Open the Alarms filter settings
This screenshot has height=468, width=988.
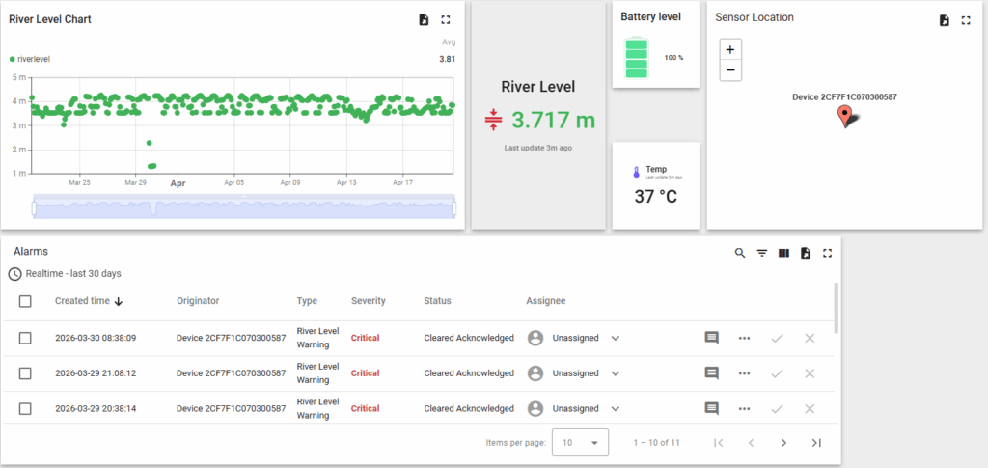(x=762, y=253)
